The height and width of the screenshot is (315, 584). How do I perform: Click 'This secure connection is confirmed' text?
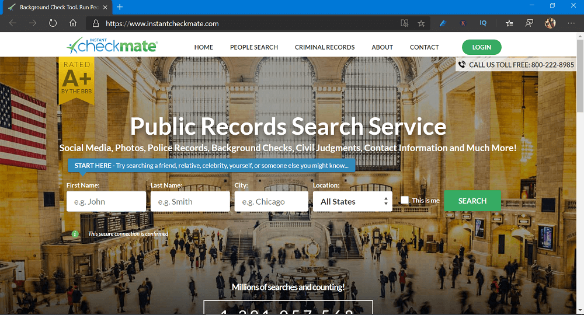point(128,234)
